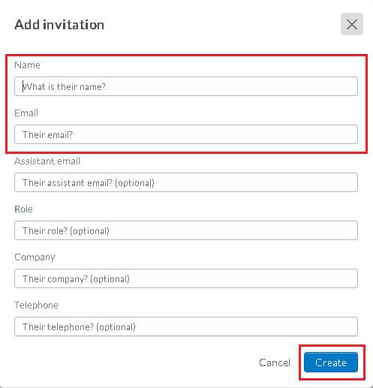Click the 'What is their name?' placeholder

click(65, 87)
